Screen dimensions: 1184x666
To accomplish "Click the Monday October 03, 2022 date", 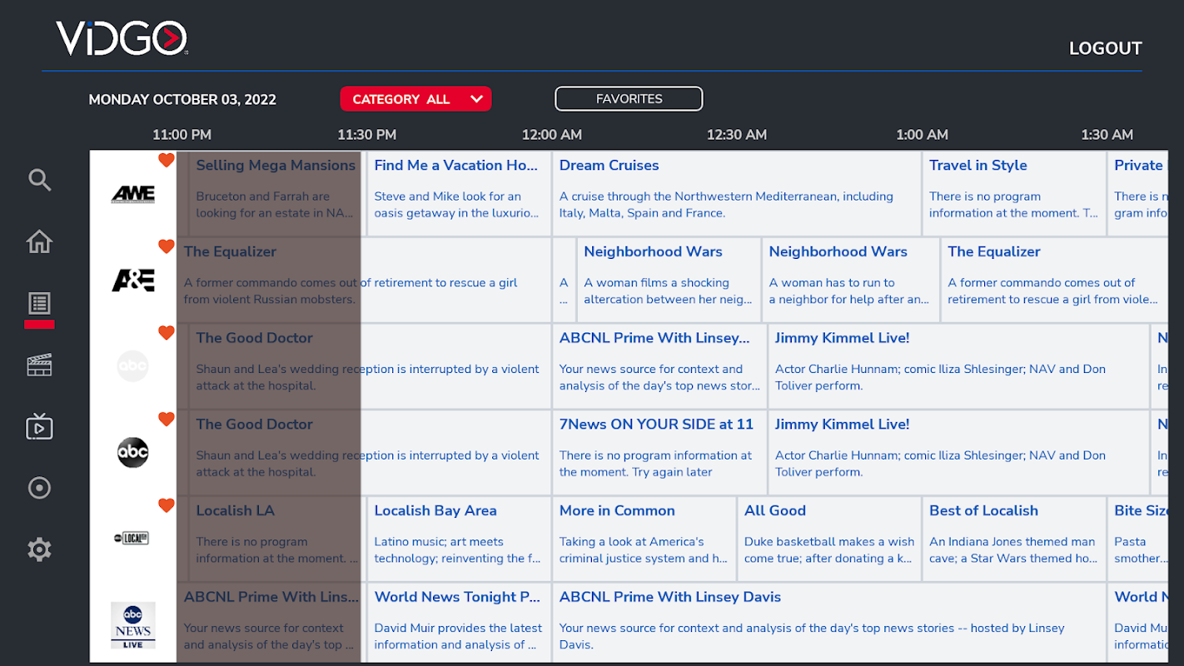I will pyautogui.click(x=182, y=100).
